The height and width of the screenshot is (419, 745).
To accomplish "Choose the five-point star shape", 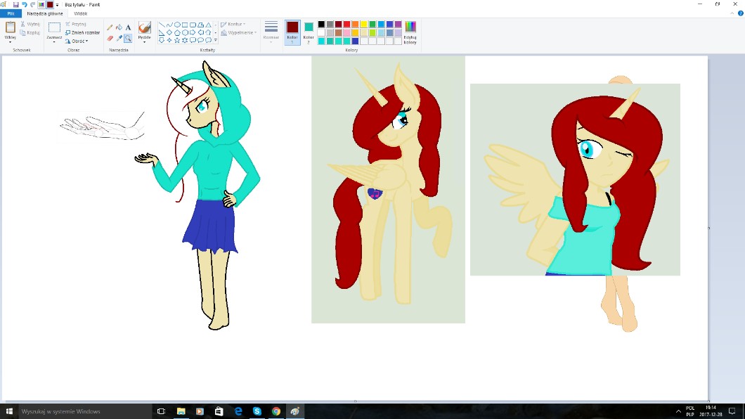I will point(177,40).
